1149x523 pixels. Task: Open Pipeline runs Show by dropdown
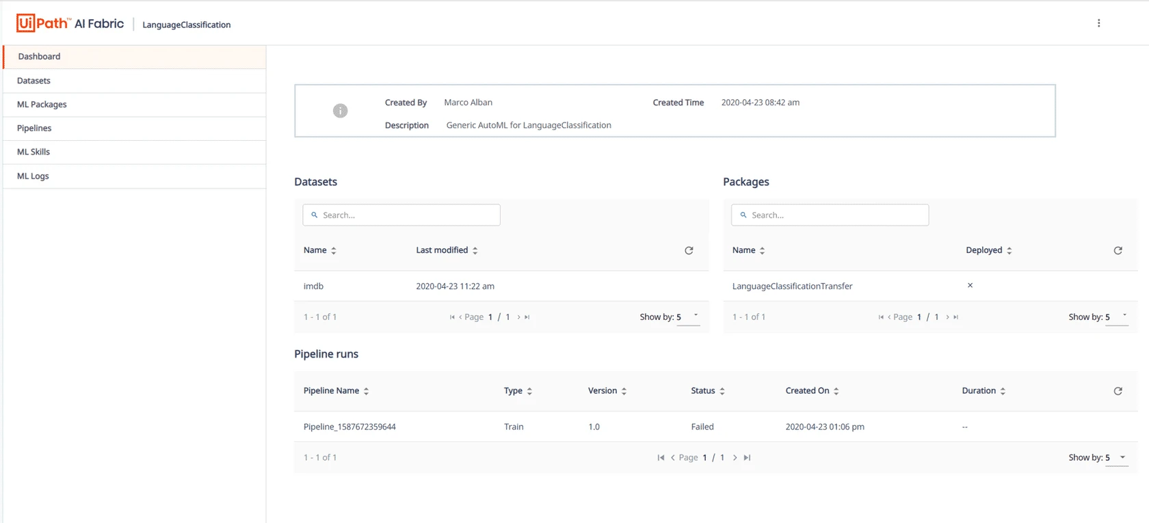click(1117, 457)
